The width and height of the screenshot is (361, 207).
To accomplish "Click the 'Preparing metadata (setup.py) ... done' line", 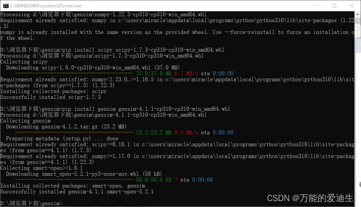I will coord(62,138).
